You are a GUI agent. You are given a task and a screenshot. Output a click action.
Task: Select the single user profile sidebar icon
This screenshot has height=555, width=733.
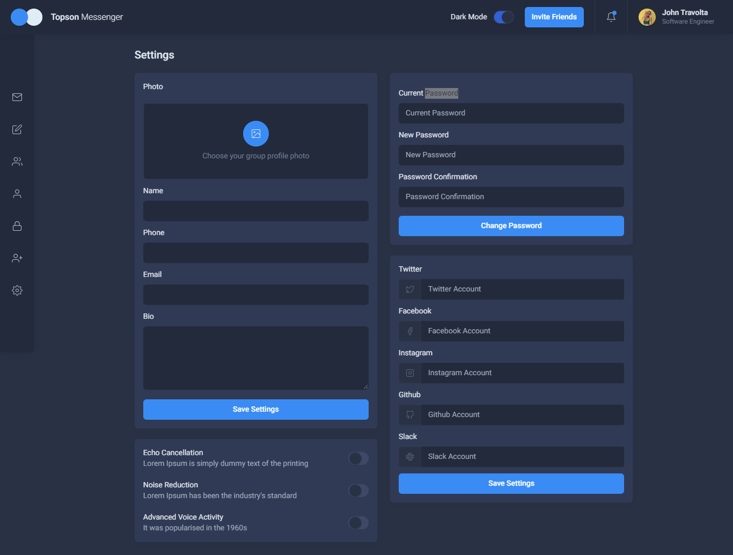click(17, 194)
